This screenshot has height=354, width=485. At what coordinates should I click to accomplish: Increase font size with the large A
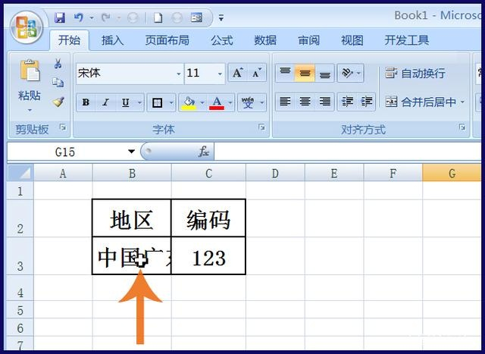pyautogui.click(x=237, y=73)
